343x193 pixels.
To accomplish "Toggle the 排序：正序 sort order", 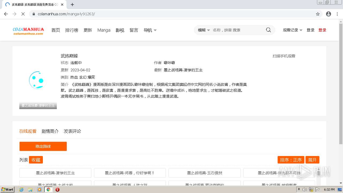I will (291, 160).
